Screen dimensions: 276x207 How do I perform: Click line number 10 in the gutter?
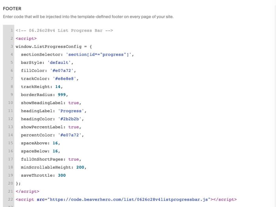pyautogui.click(x=10, y=103)
